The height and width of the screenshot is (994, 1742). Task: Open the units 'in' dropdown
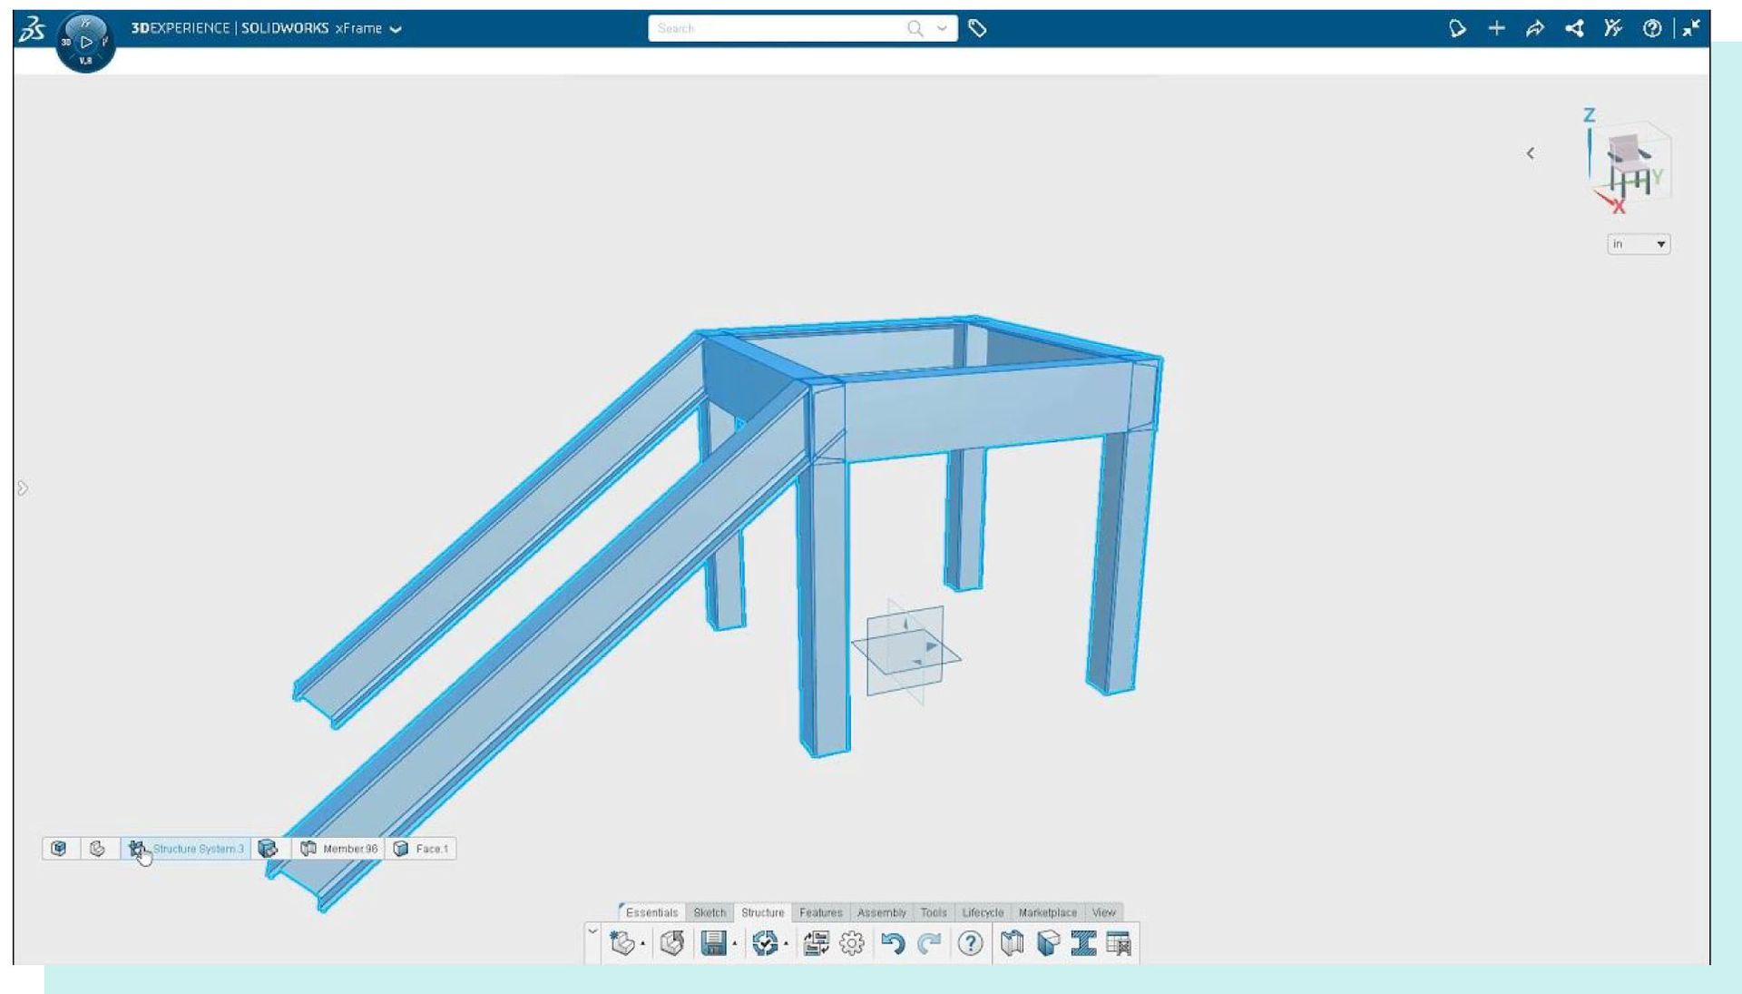coord(1638,244)
